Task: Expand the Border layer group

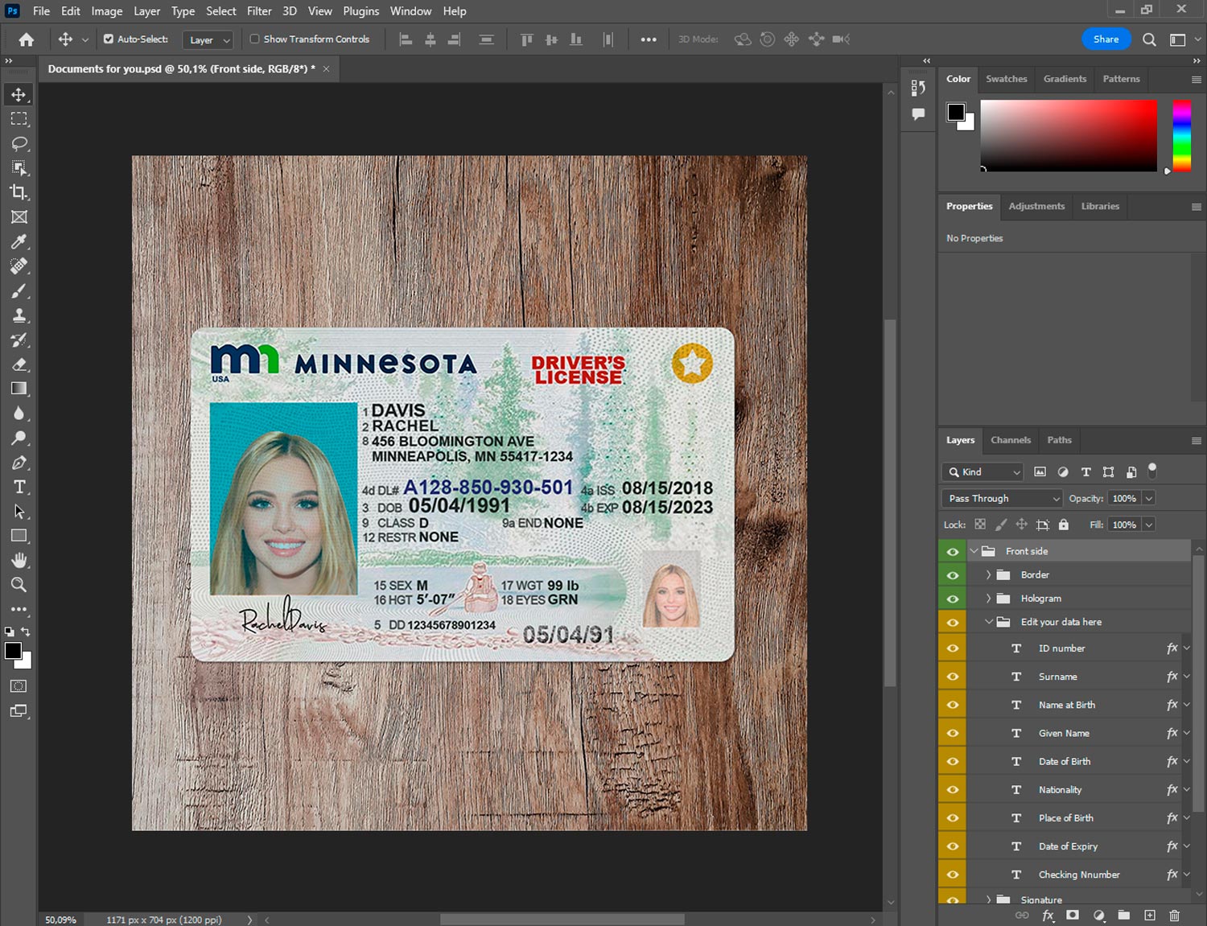Action: point(988,575)
